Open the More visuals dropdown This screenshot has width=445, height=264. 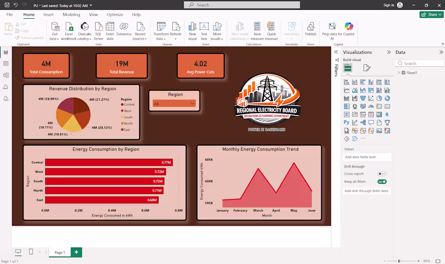point(217,32)
